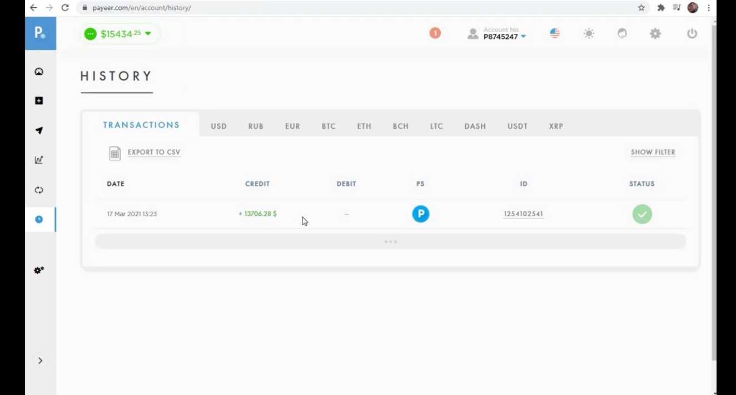Click the history clock icon in sidebar

(x=39, y=220)
